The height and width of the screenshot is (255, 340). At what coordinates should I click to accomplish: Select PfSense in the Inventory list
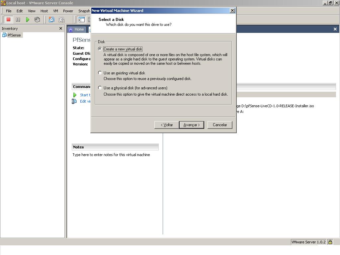pyautogui.click(x=14, y=35)
